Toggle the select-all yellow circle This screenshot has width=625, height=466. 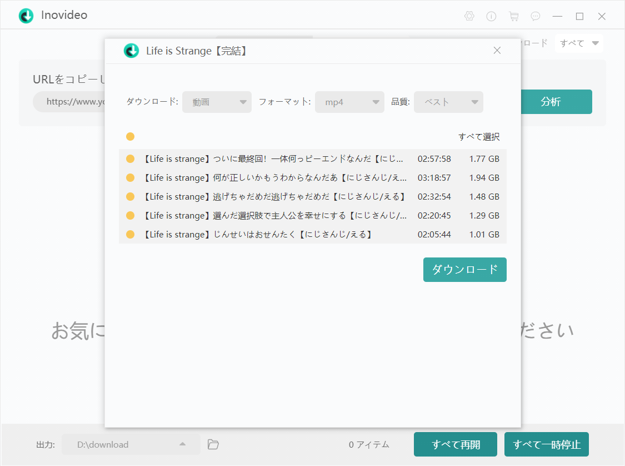point(131,136)
